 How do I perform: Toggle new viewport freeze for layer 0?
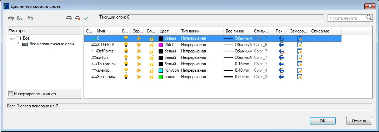(x=300, y=38)
